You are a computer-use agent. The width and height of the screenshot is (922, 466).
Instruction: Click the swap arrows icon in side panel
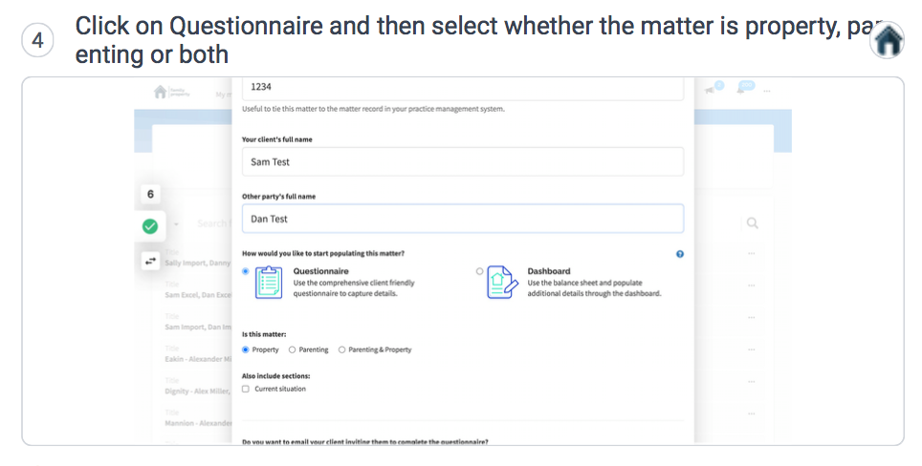tap(150, 261)
